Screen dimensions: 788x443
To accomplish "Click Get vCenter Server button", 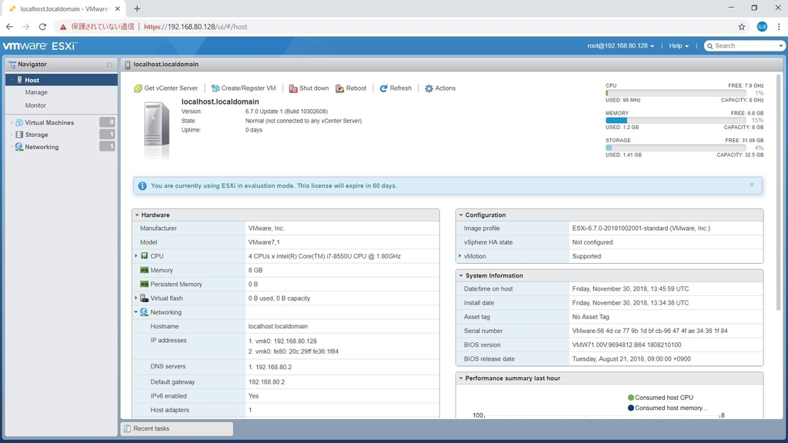I will (x=166, y=88).
